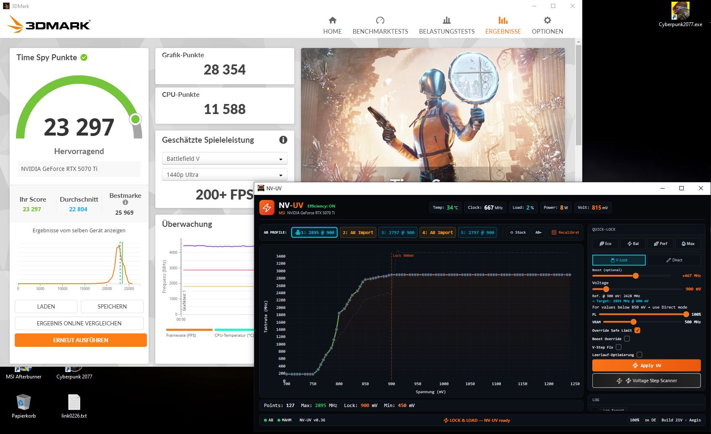Click the Boost (optional) slider handle
The height and width of the screenshot is (434, 711).
coord(636,276)
